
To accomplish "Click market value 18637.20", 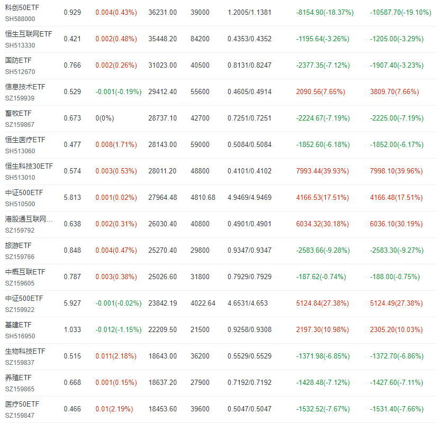I will [162, 382].
